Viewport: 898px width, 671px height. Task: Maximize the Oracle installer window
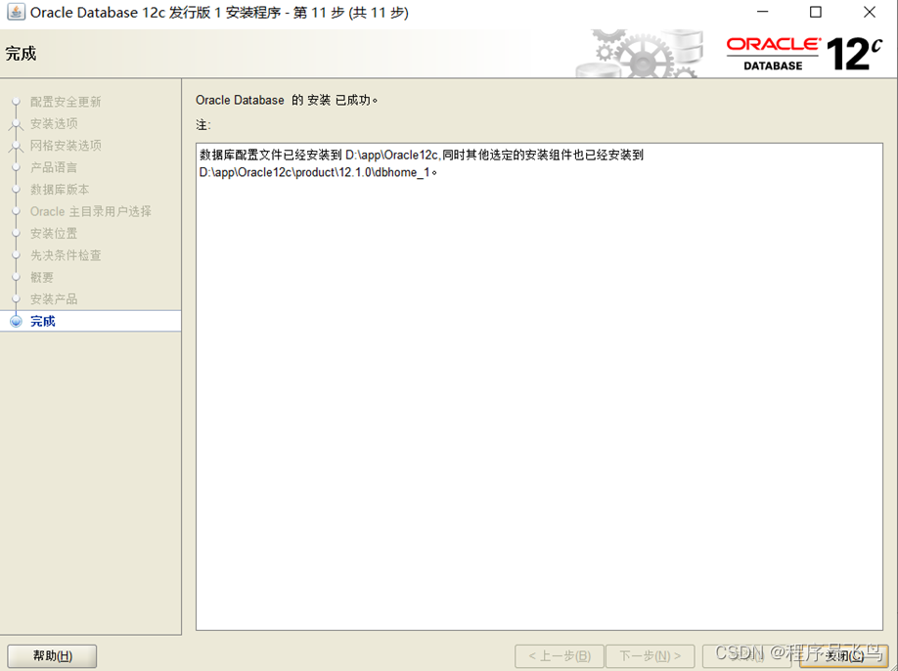(816, 12)
